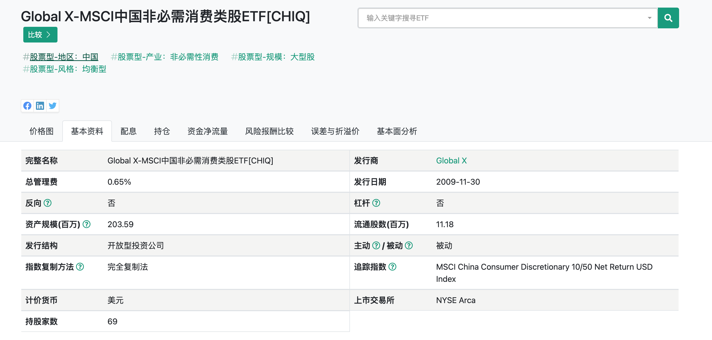The height and width of the screenshot is (340, 712).
Task: Open the 风险报酬比较 tab
Action: [269, 131]
